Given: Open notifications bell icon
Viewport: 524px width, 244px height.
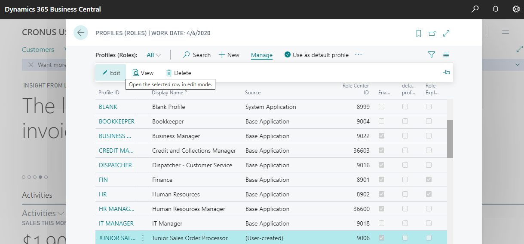Looking at the screenshot, I should 496,9.
